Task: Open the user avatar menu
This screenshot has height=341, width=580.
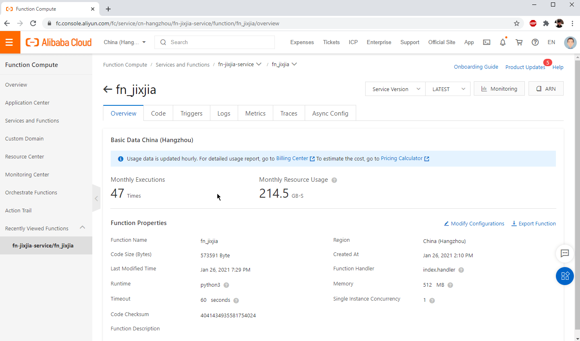Action: pos(570,42)
